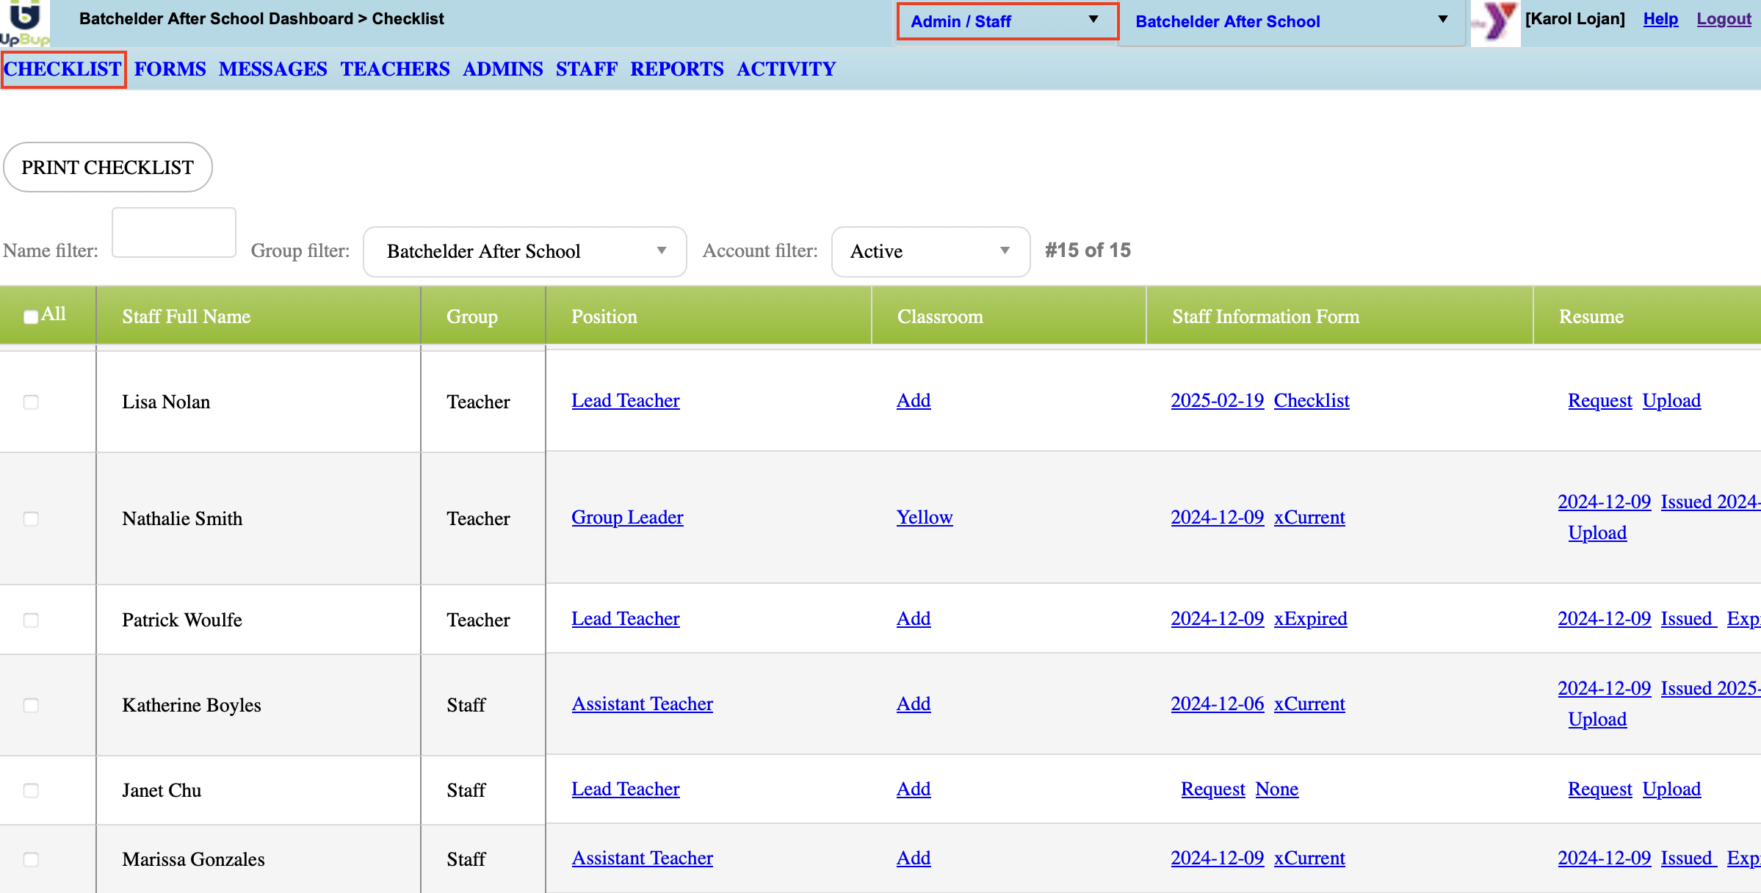Click the UpBup logo icon

click(24, 22)
